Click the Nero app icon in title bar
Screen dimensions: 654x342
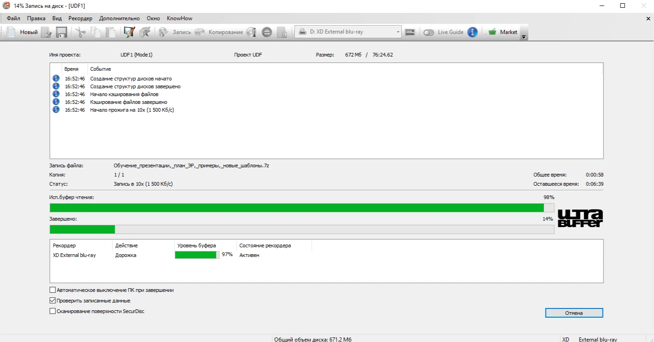(6, 6)
